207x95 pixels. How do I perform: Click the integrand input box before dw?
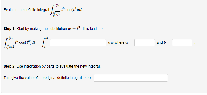[x=78, y=43]
